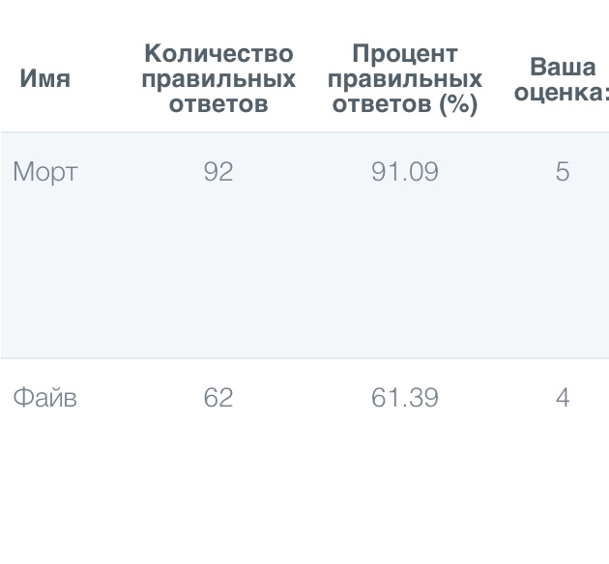This screenshot has width=609, height=564.
Task: Click the value 92 in Морт's row
Action: pyautogui.click(x=218, y=172)
